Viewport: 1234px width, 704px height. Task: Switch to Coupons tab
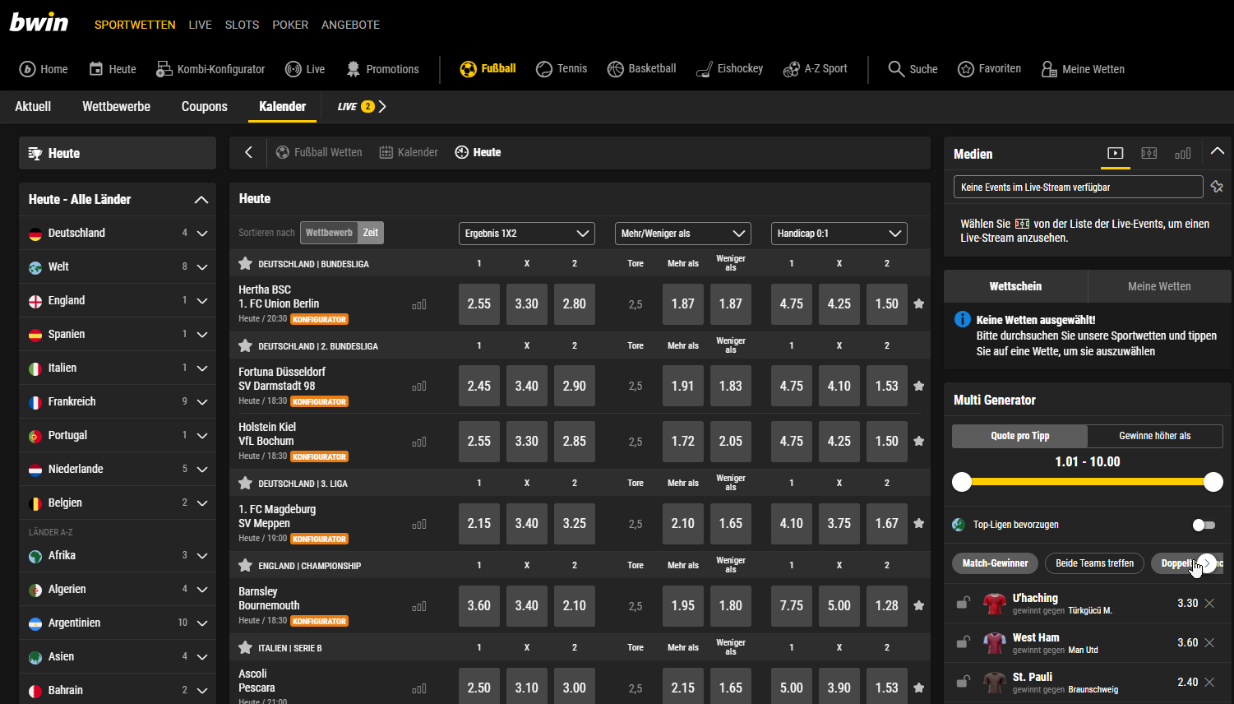click(205, 106)
